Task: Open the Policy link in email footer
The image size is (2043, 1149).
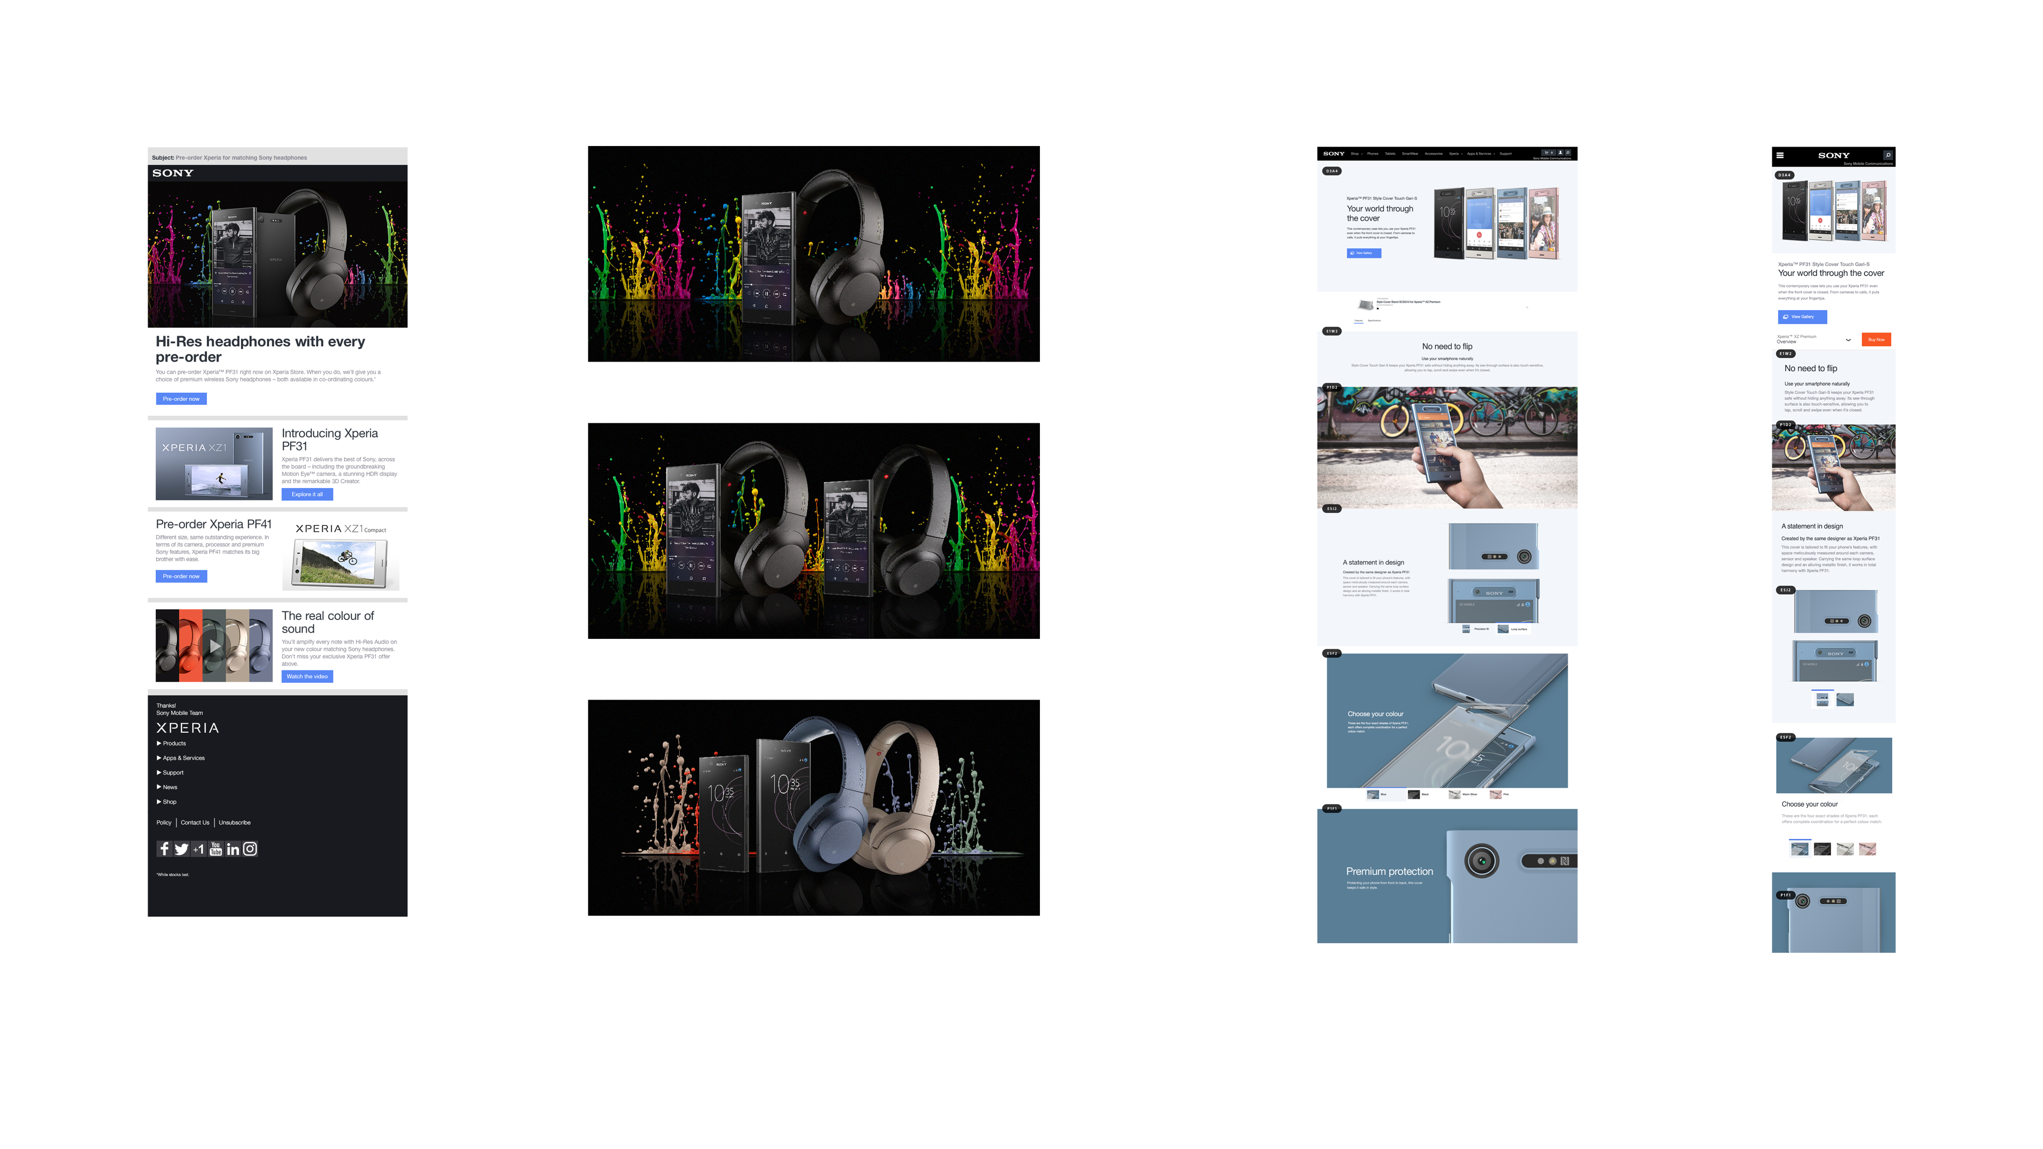Action: (x=163, y=822)
